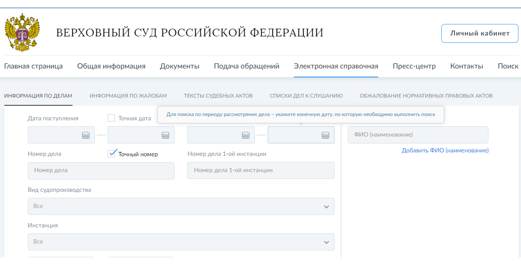521x265 pixels.
Task: Click Верховный Суд Российской Федерации title
Action: 190,33
